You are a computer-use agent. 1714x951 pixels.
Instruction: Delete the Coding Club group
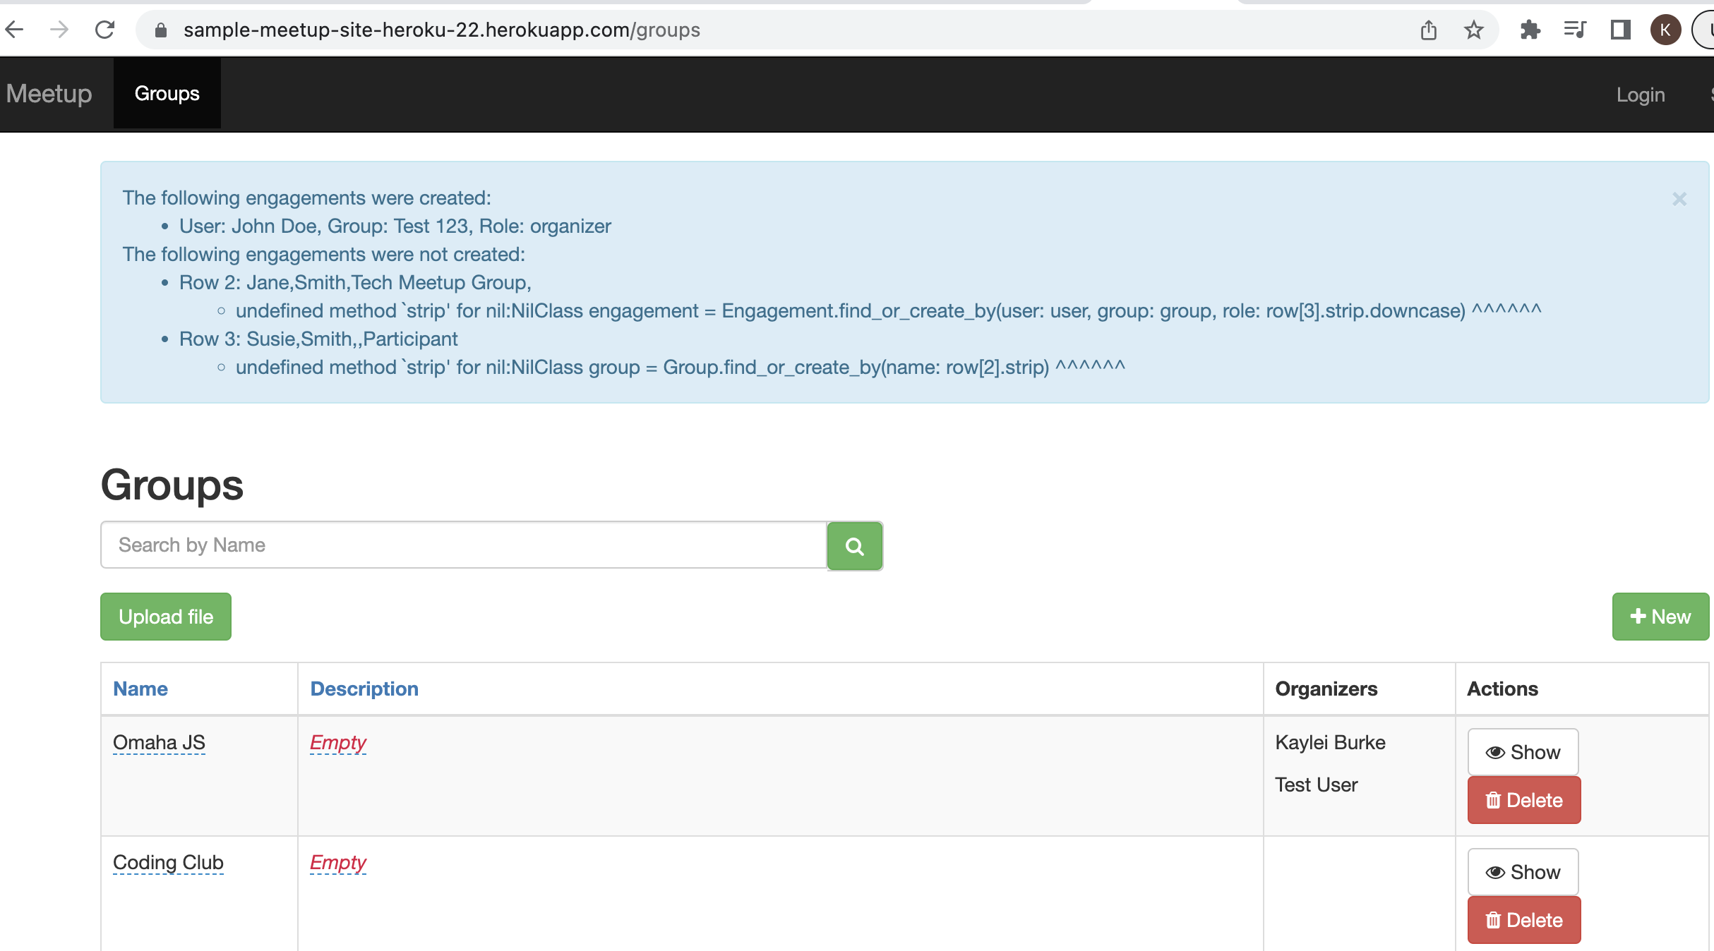1524,920
